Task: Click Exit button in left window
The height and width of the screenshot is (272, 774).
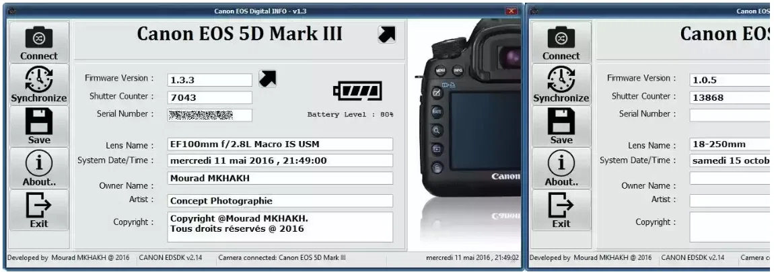Action: coord(39,210)
